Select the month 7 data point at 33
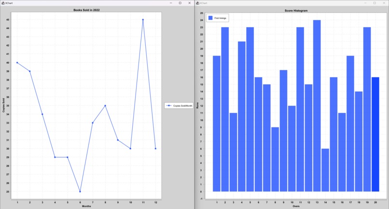The image size is (389, 209). point(93,123)
